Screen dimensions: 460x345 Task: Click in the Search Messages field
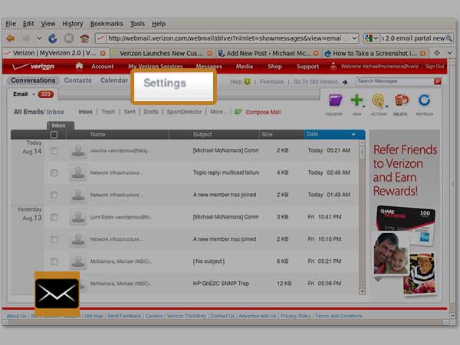[x=395, y=81]
